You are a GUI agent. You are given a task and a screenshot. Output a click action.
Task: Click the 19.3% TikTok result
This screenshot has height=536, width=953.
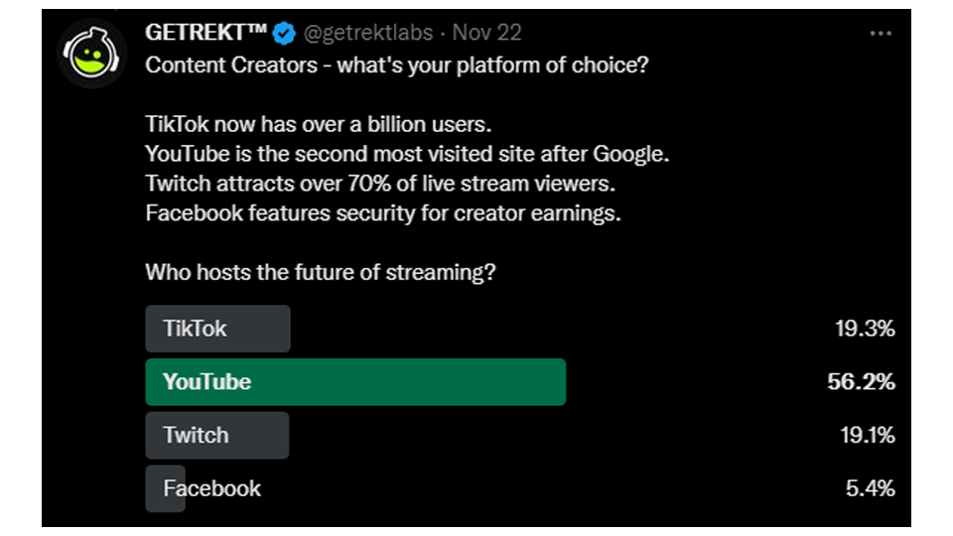click(x=865, y=329)
